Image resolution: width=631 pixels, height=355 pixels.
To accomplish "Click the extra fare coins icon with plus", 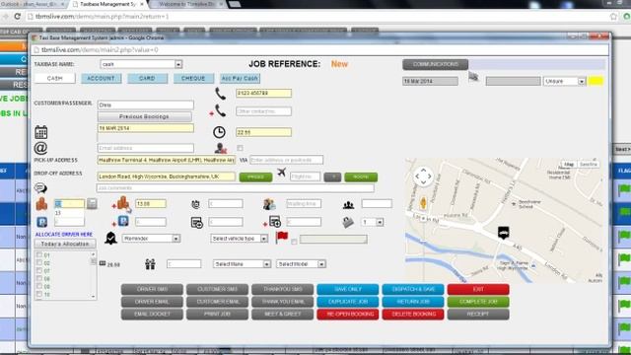I will [x=121, y=204].
